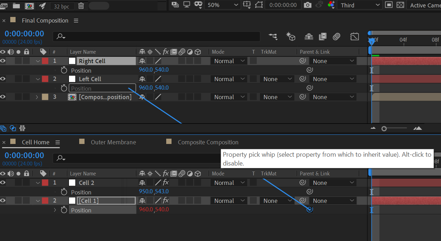Hide the Right Cell layer with eye icon
The height and width of the screenshot is (241, 441).
(3, 61)
